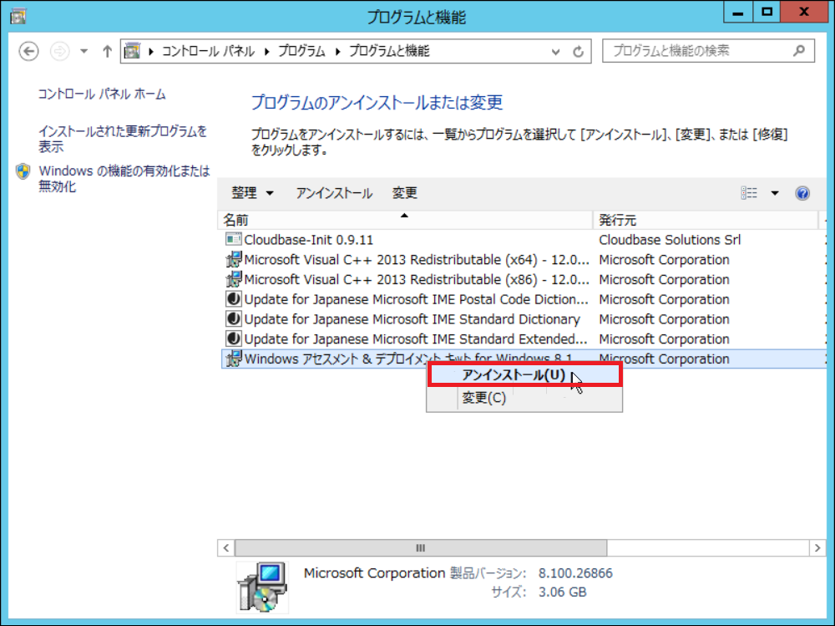Open コントロール パネル ホーム link

click(x=102, y=94)
